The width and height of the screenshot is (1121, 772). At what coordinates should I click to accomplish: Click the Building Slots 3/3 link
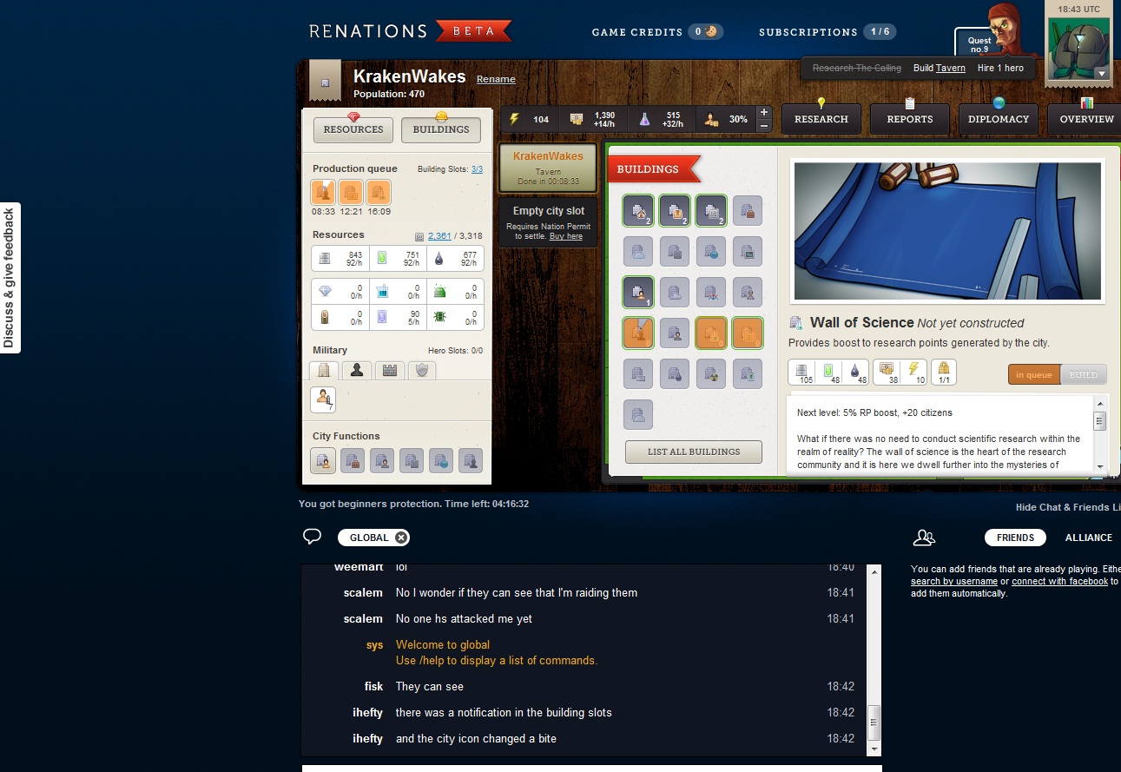(478, 169)
